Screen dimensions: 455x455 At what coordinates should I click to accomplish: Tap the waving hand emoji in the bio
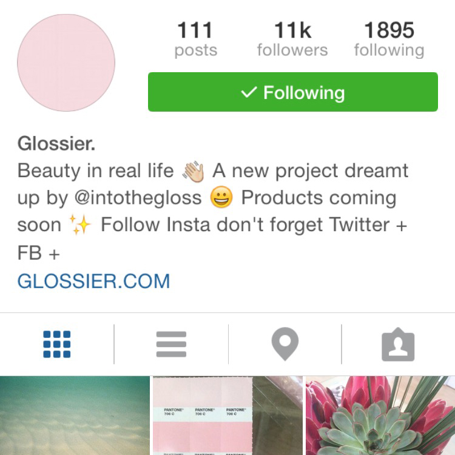(193, 171)
